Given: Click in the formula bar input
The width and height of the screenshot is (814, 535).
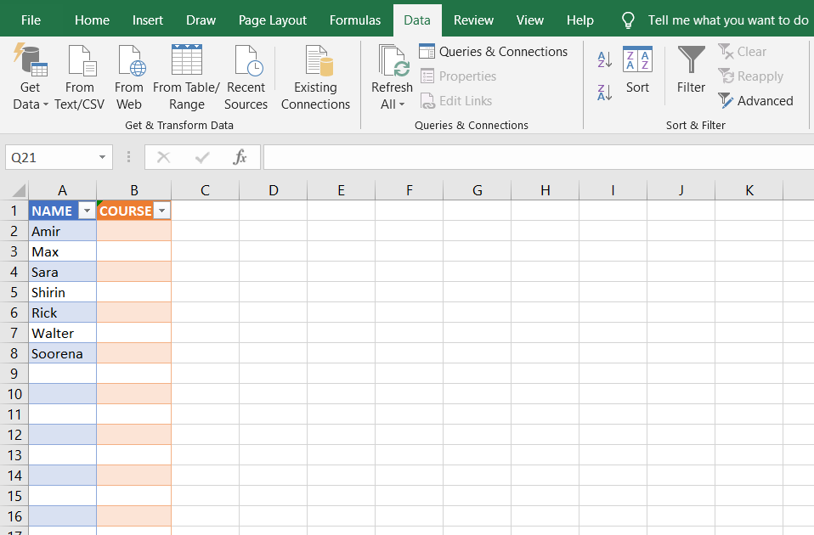Looking at the screenshot, I should point(539,157).
